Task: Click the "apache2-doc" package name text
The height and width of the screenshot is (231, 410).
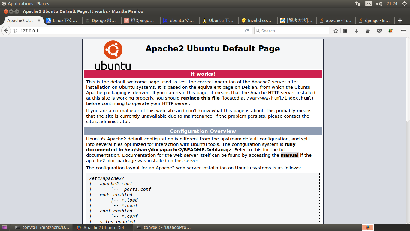Action: (101, 161)
